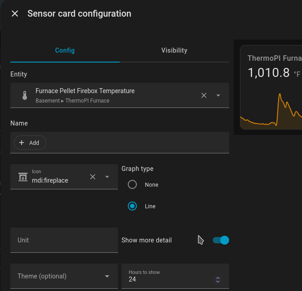Switch to the Visibility tab
302x291 pixels.
click(x=174, y=50)
